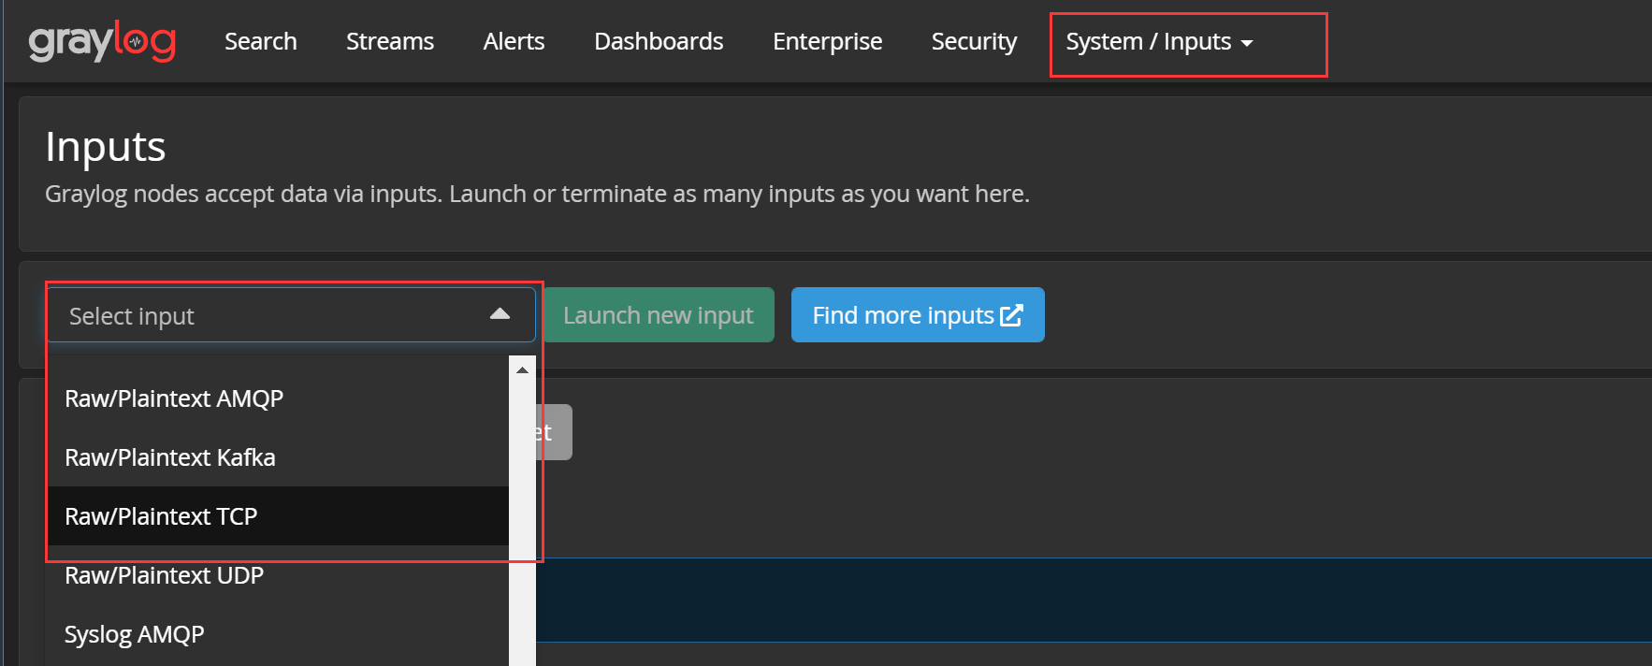
Task: Open the Enterprise menu item
Action: tap(827, 42)
